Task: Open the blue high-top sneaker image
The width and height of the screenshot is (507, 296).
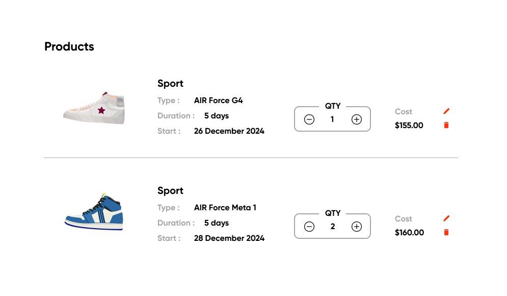Action: coord(94,212)
